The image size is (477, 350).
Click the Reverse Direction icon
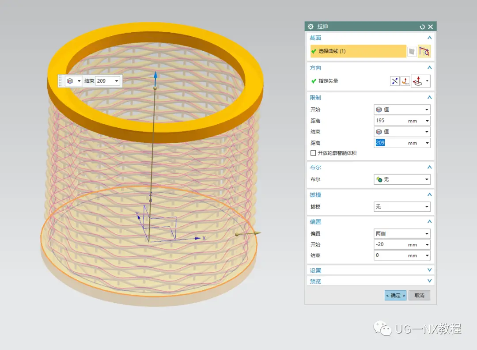pyautogui.click(x=394, y=81)
